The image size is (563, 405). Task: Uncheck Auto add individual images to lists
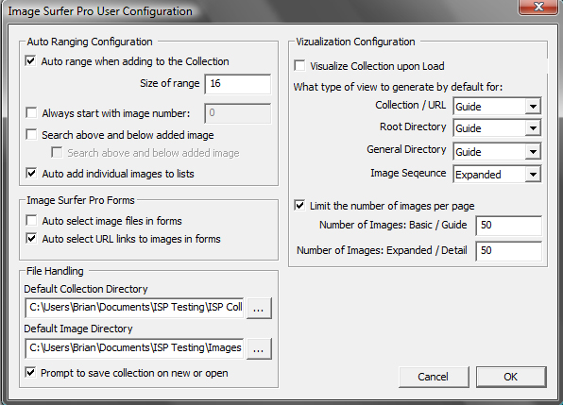tap(31, 174)
